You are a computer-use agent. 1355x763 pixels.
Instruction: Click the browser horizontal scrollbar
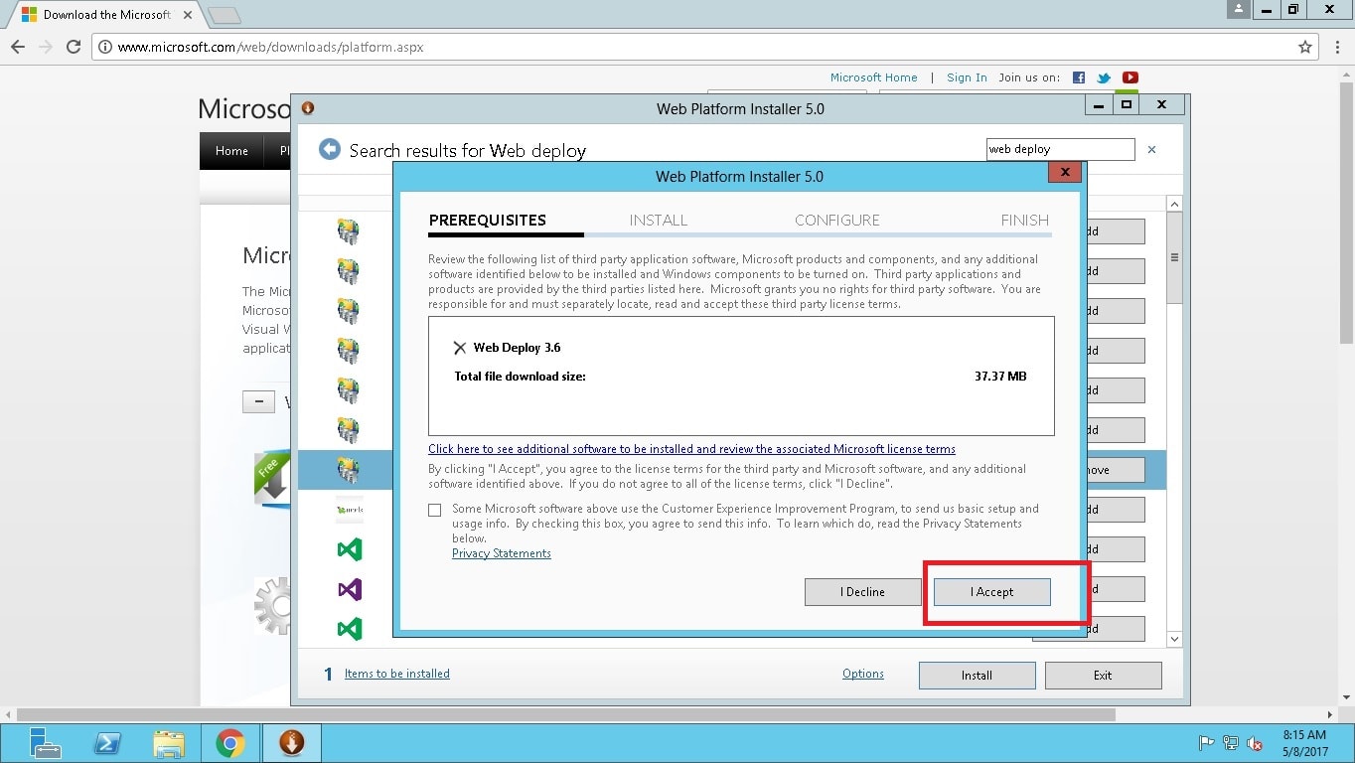[x=566, y=714]
